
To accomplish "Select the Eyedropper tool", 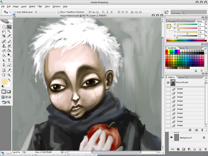I will (x=9, y=70).
